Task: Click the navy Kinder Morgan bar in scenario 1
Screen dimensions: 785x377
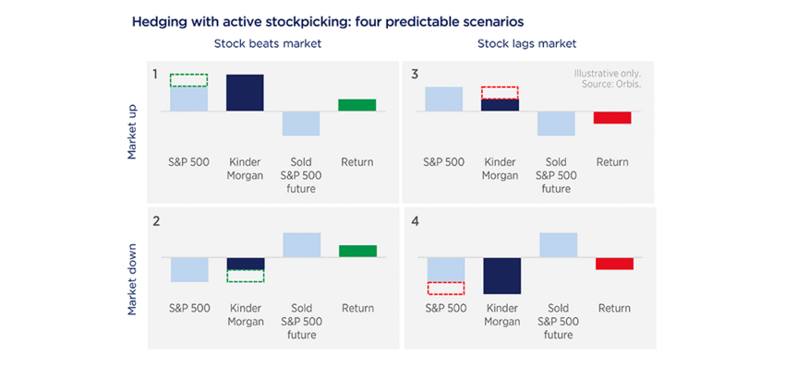Action: click(x=245, y=92)
